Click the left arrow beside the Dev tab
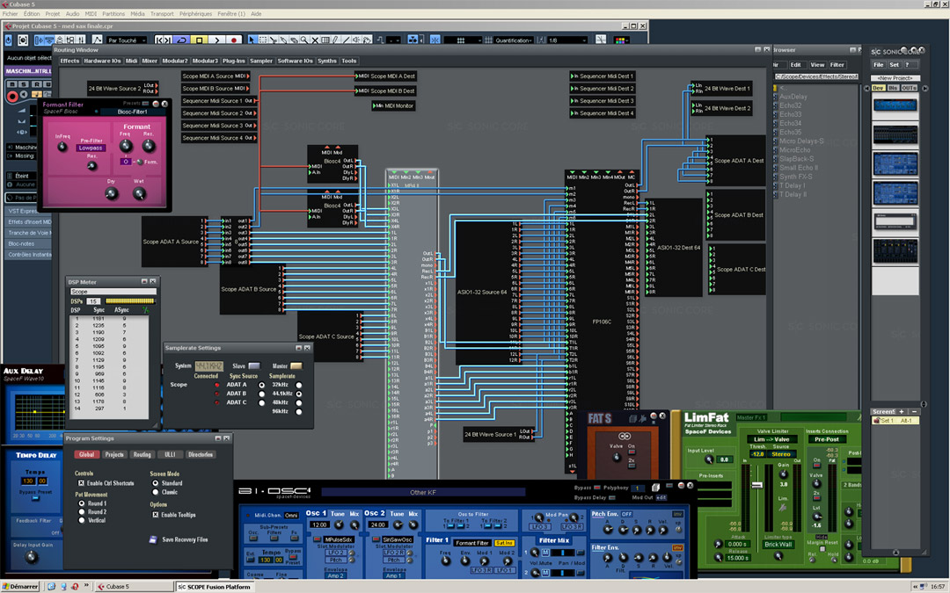 tap(866, 89)
